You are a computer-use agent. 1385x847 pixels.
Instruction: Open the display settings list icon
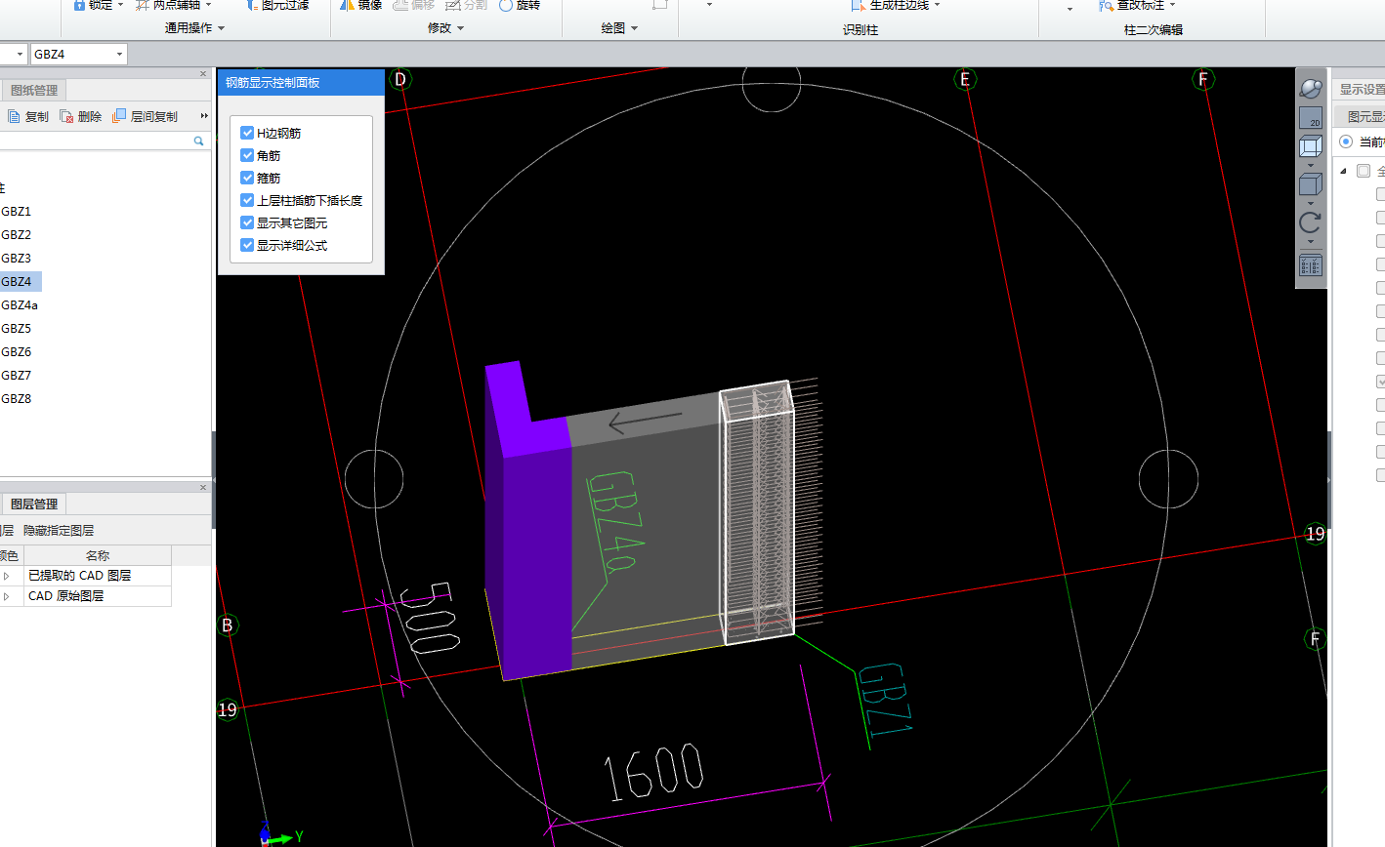[x=1311, y=264]
